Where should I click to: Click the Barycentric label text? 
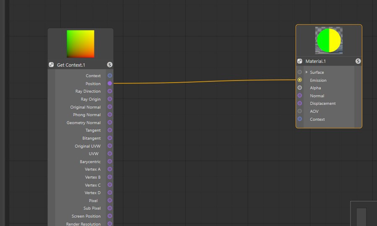click(90, 162)
